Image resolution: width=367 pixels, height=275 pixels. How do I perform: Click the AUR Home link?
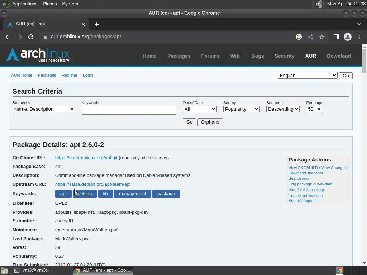point(22,75)
